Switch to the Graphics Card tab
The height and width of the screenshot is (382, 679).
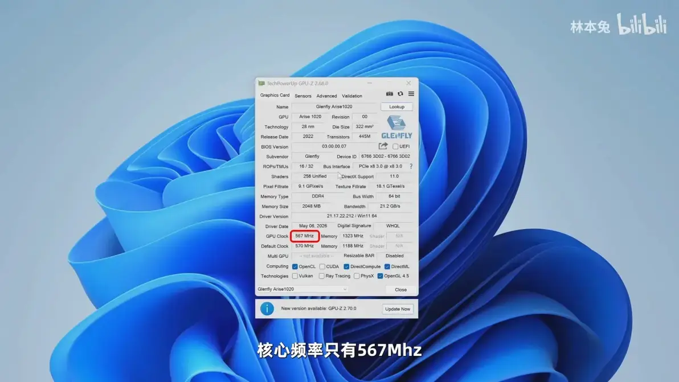(x=275, y=95)
